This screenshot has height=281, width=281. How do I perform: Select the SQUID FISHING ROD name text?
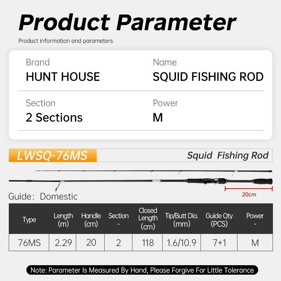point(208,77)
